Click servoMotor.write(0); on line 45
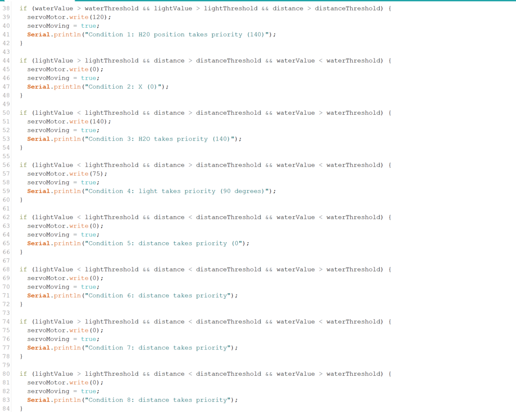This screenshot has width=516, height=412. pos(65,70)
